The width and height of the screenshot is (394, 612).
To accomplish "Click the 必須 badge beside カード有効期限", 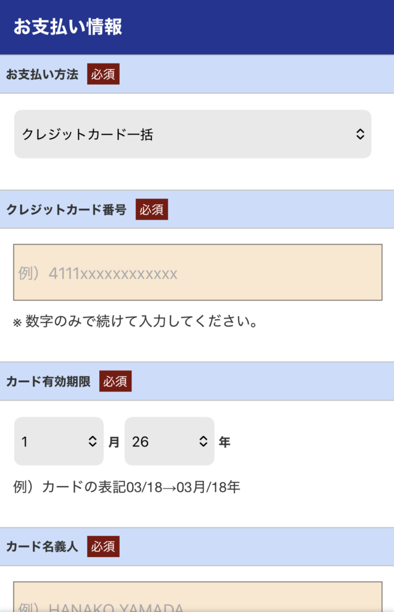I will tap(115, 381).
